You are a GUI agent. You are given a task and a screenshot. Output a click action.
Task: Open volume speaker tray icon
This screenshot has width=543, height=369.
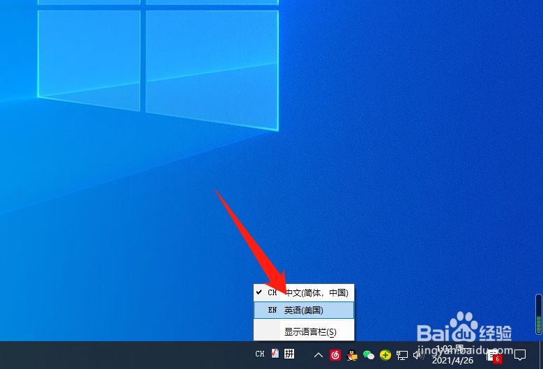coord(418,355)
